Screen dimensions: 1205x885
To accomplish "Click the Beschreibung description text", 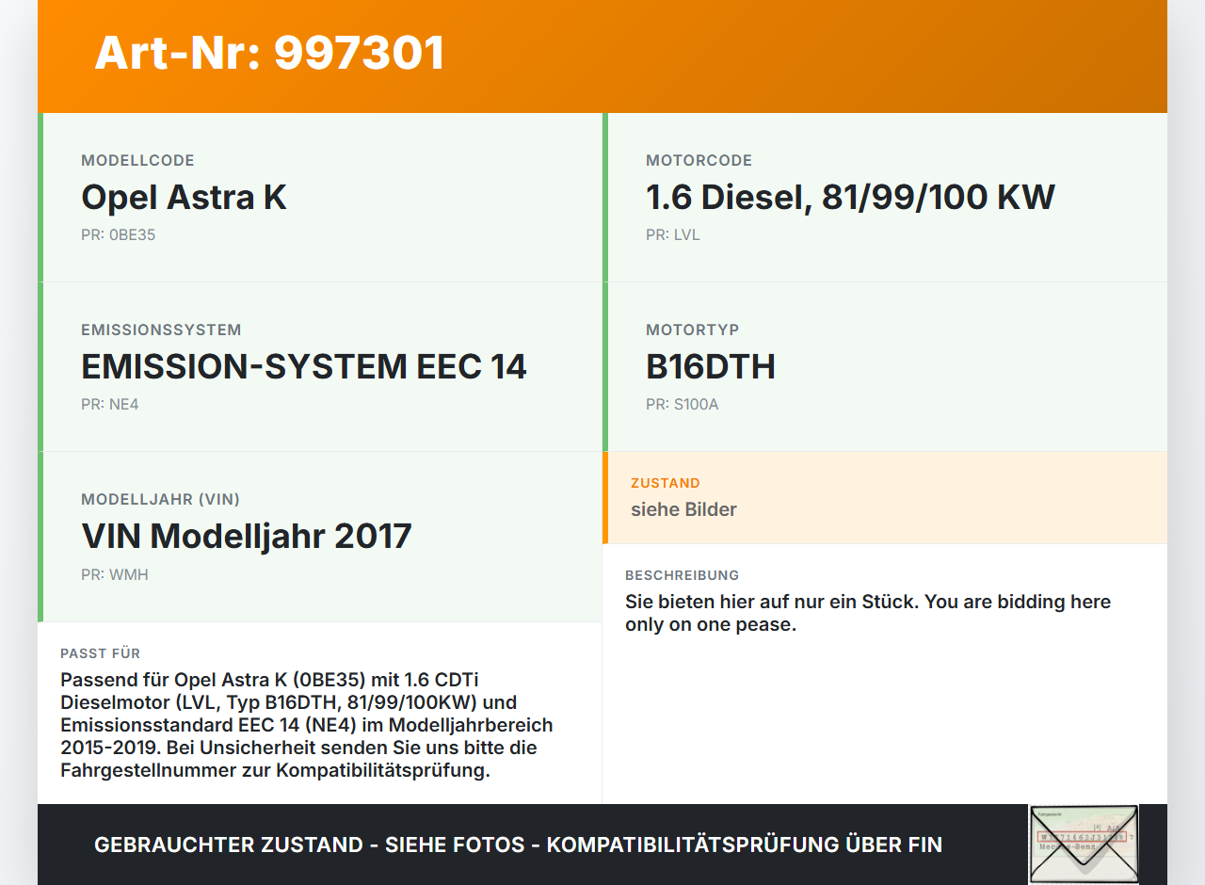I will coord(867,613).
